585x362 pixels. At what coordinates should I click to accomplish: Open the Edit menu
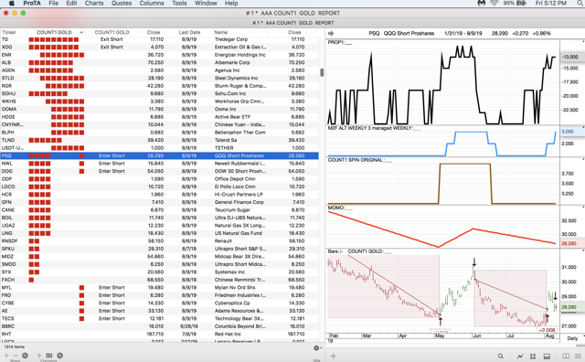pos(71,3)
